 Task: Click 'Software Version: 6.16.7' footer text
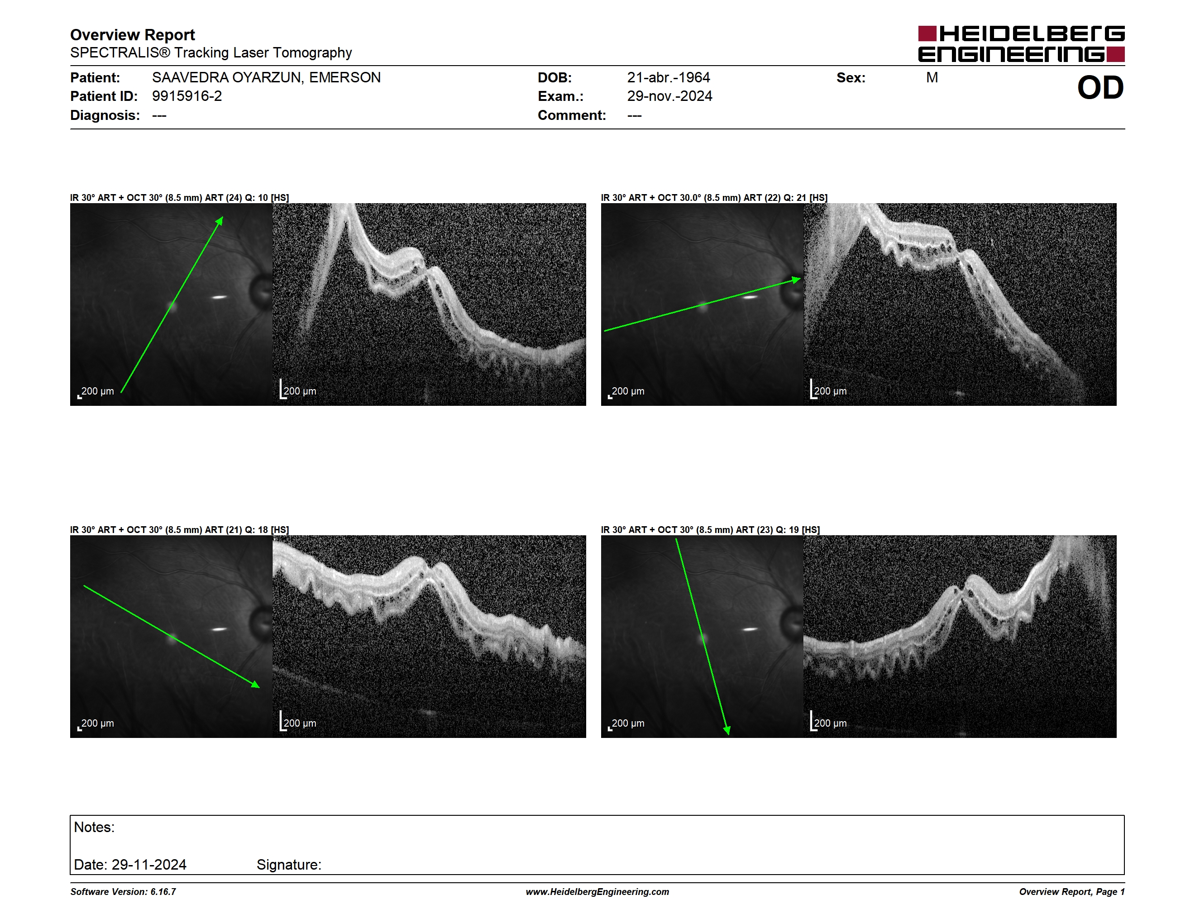[123, 892]
